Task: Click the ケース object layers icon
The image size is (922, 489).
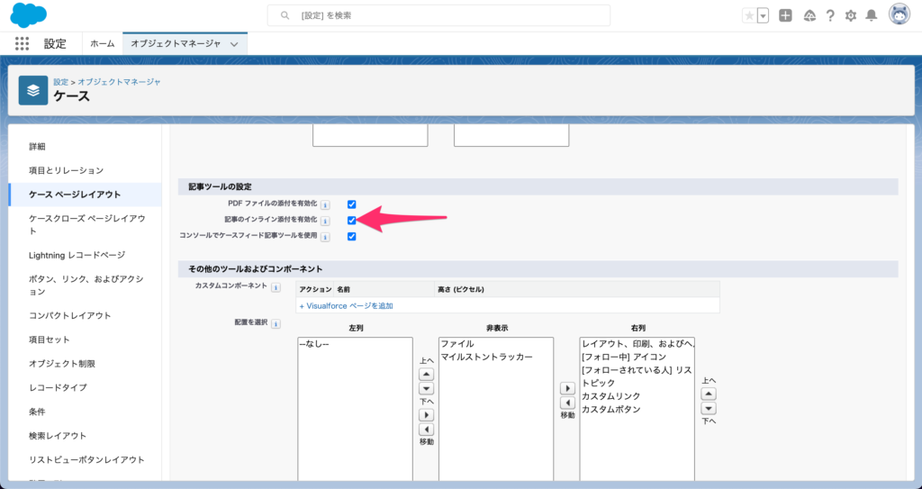Action: click(x=33, y=90)
